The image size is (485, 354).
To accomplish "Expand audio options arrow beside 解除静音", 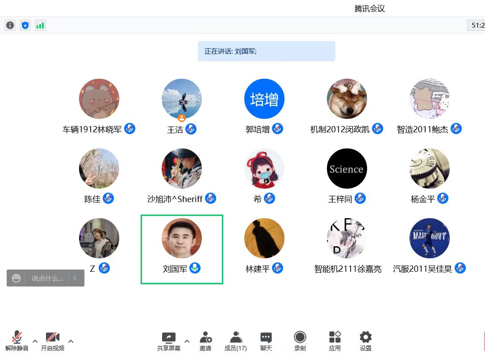I will (x=35, y=341).
